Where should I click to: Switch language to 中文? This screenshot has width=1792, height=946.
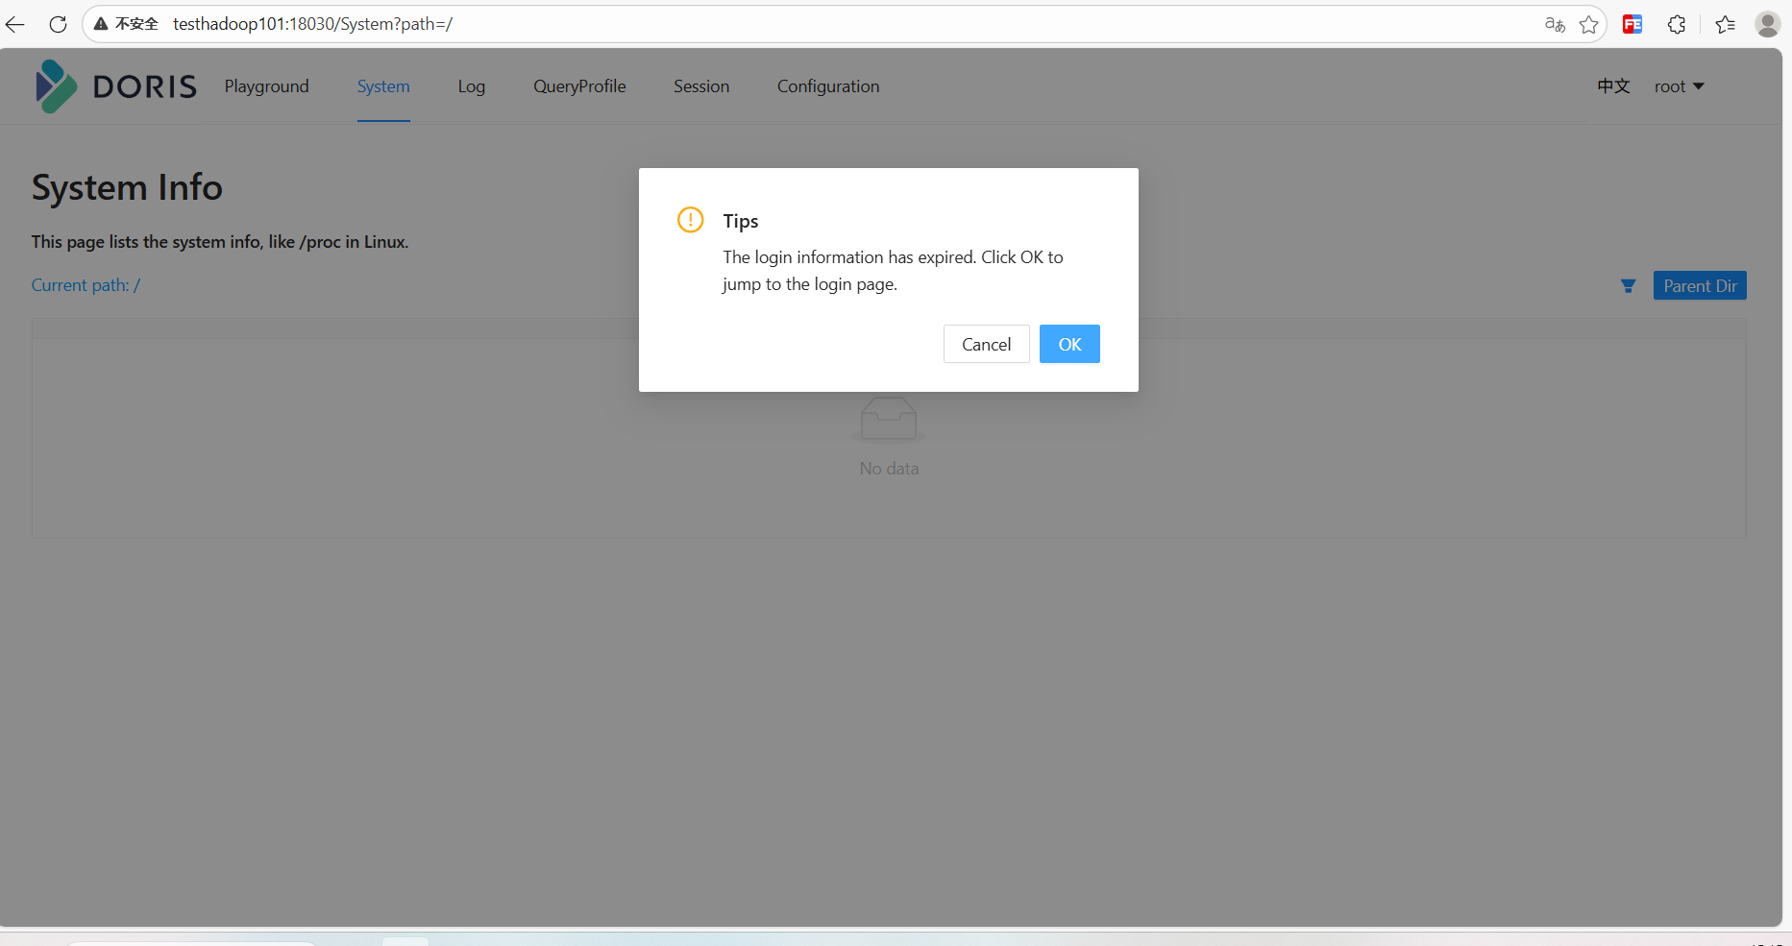coord(1613,86)
